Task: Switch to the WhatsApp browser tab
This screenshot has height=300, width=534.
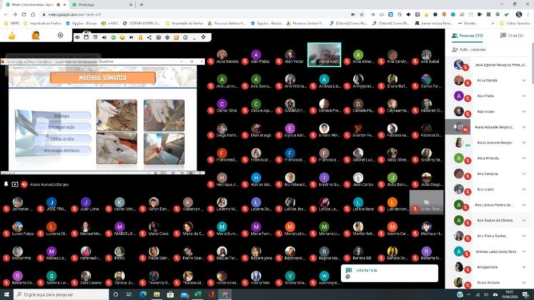Action: (101, 5)
